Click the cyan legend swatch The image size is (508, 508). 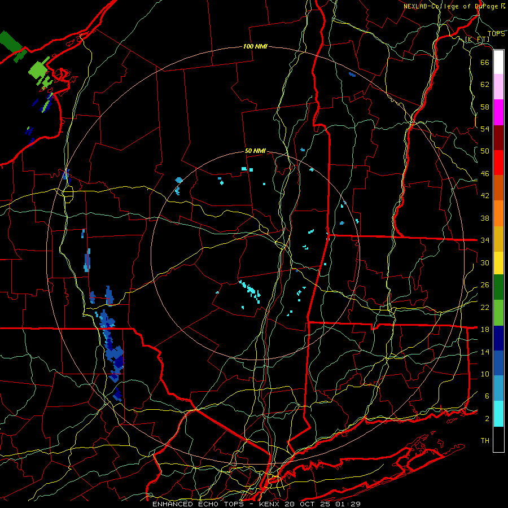pos(498,414)
